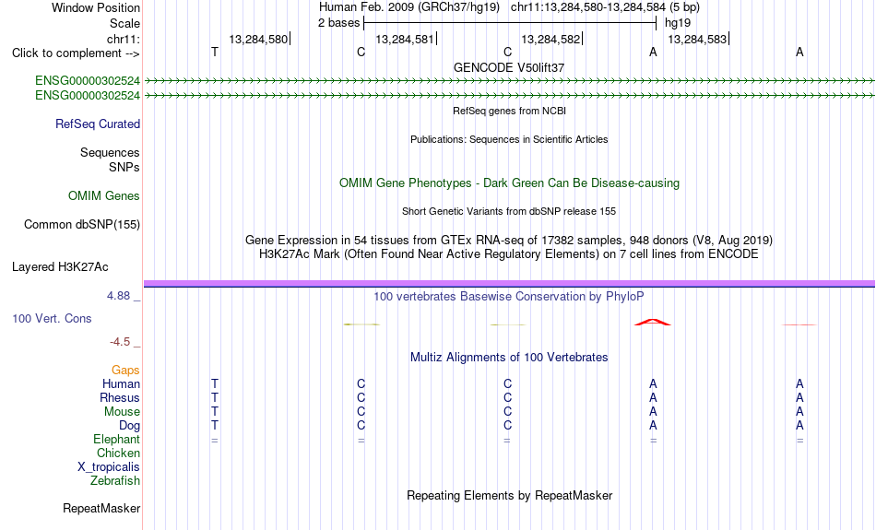Click the base T in the reference sequence row
The width and height of the screenshot is (876, 530).
pyautogui.click(x=215, y=52)
